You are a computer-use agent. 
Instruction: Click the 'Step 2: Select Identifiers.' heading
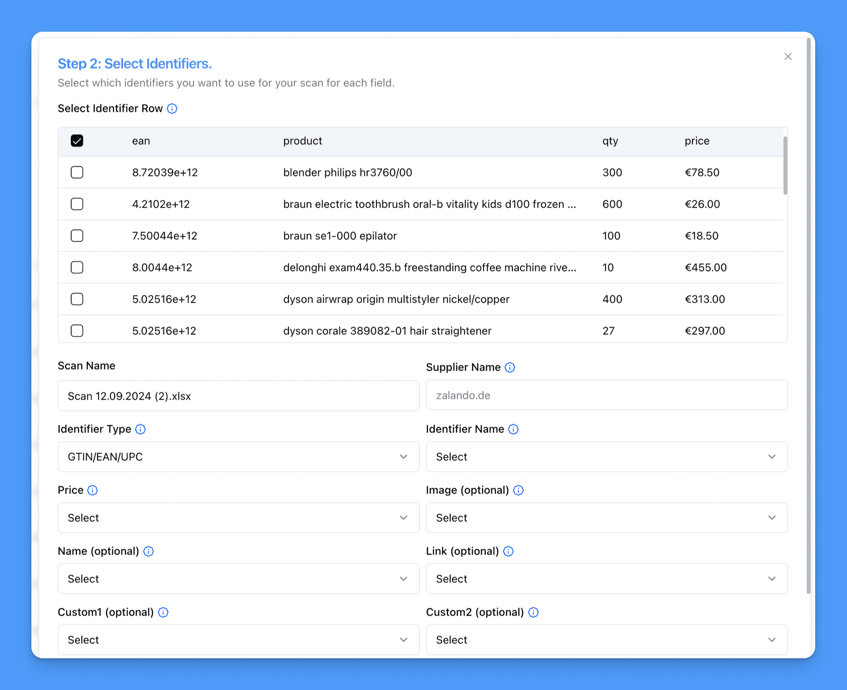point(135,63)
